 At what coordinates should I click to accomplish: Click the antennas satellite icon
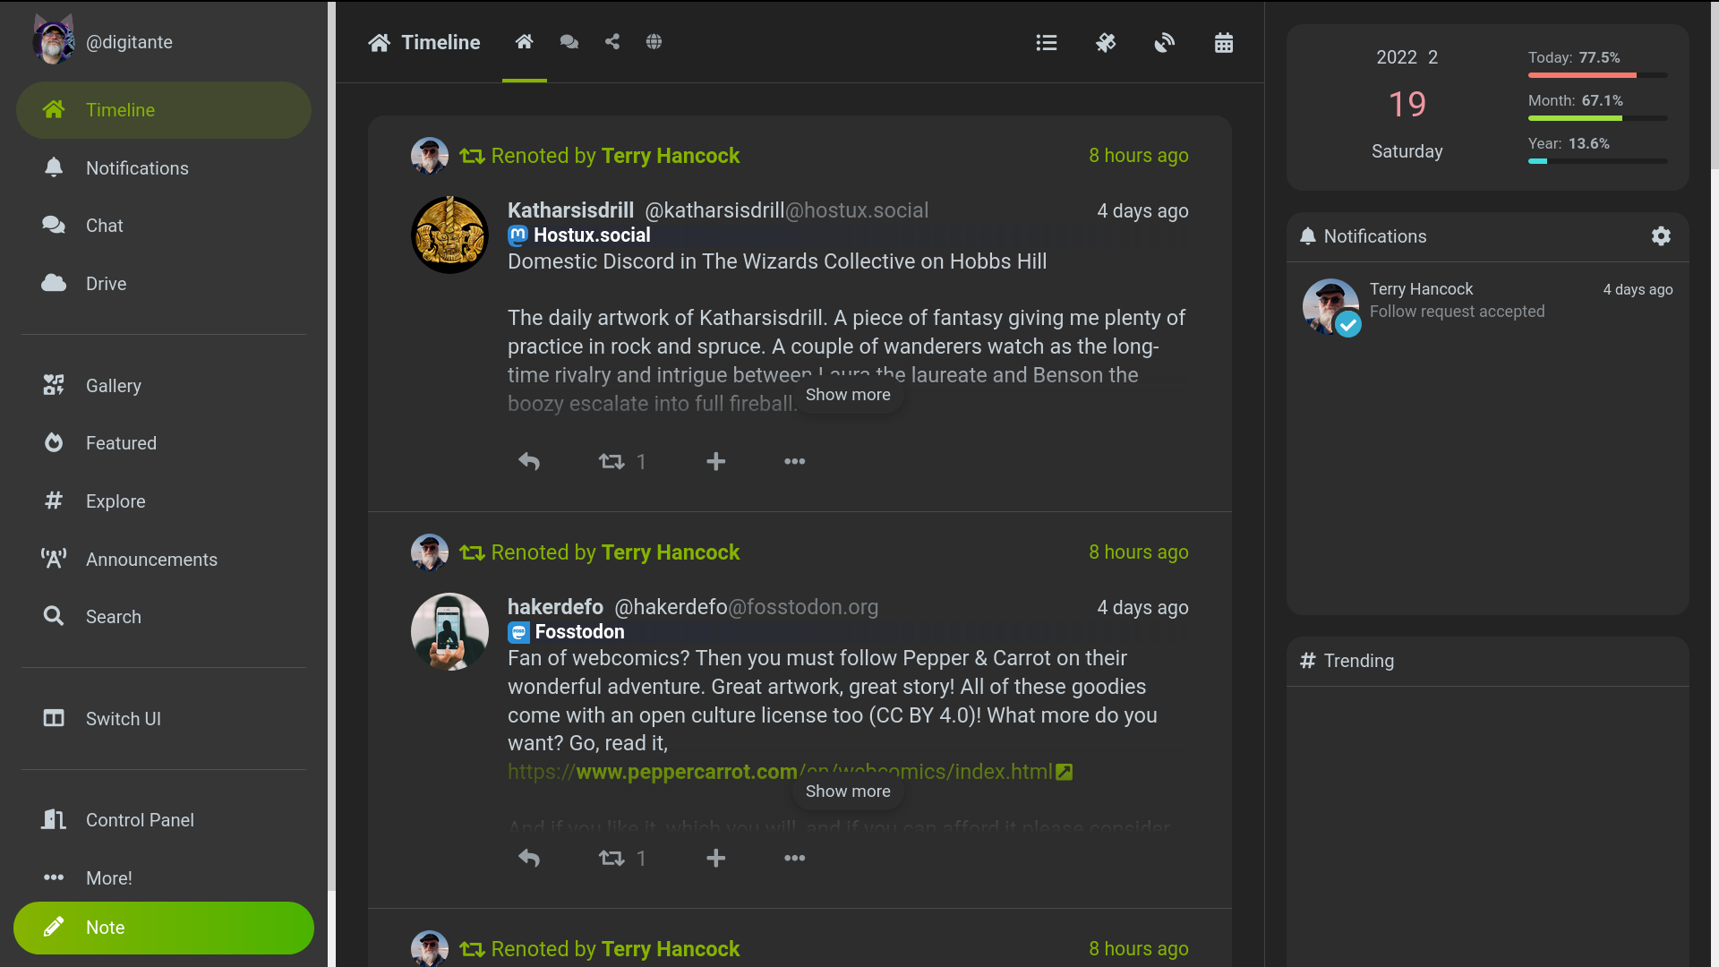point(1106,42)
